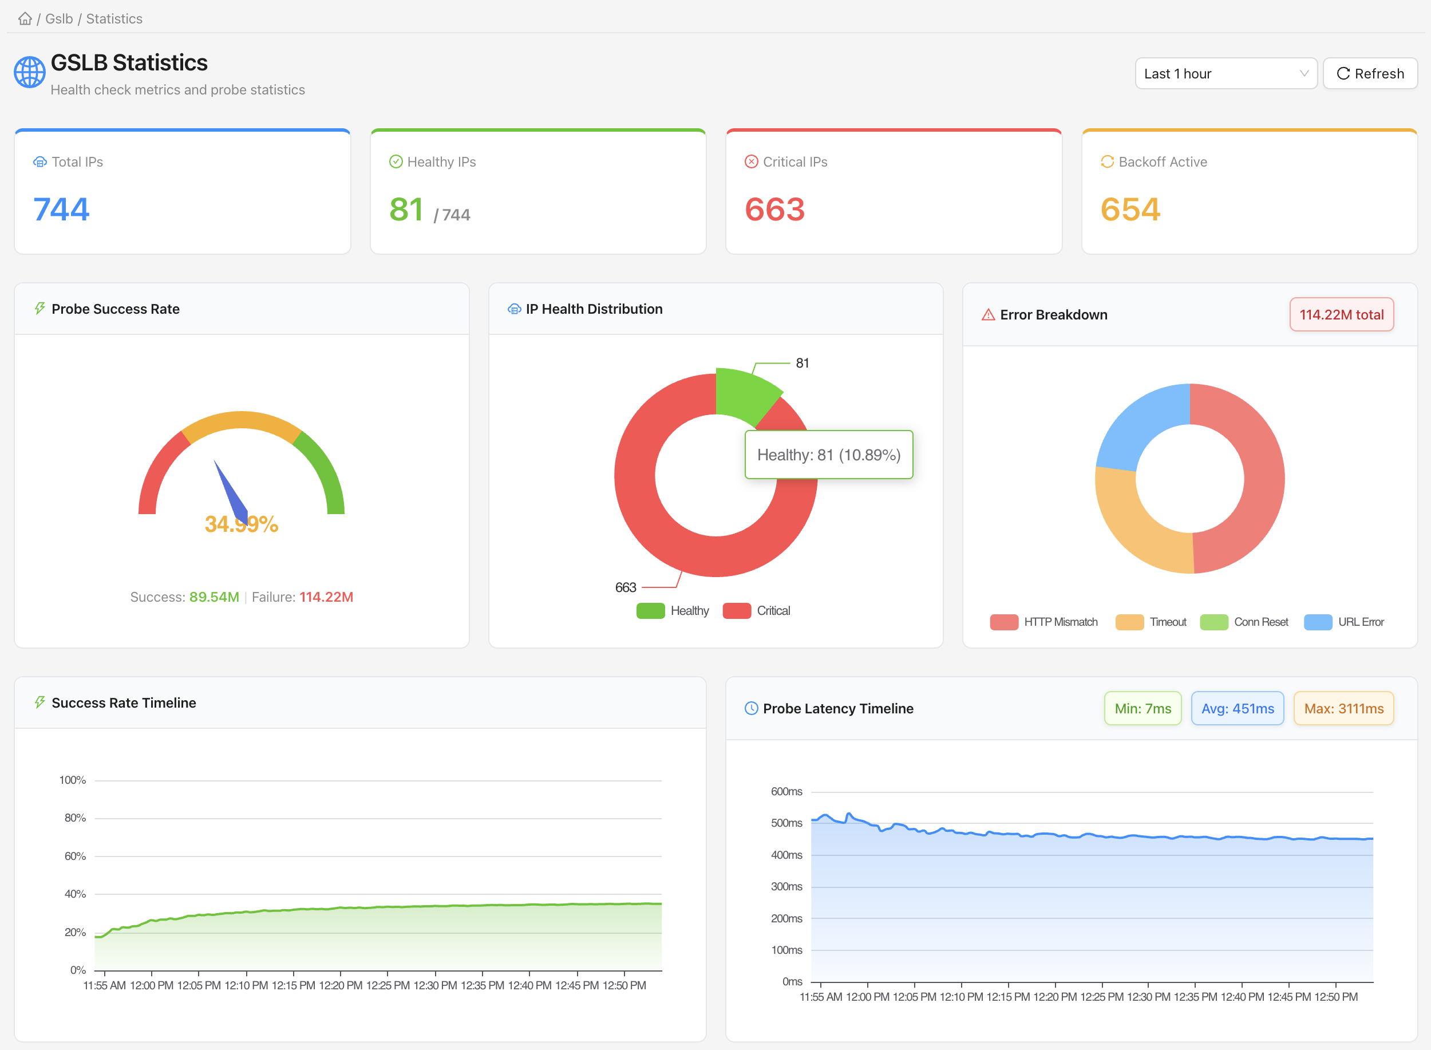The image size is (1431, 1050).
Task: Click the Critical IPs red X icon
Action: (x=751, y=161)
